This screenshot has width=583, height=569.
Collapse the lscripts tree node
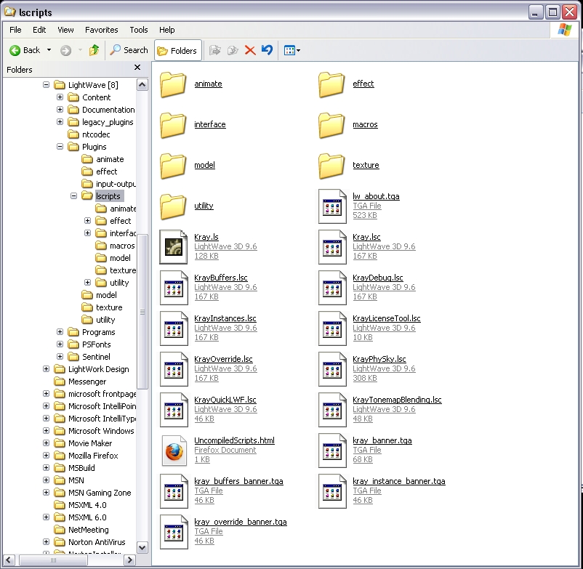[74, 196]
